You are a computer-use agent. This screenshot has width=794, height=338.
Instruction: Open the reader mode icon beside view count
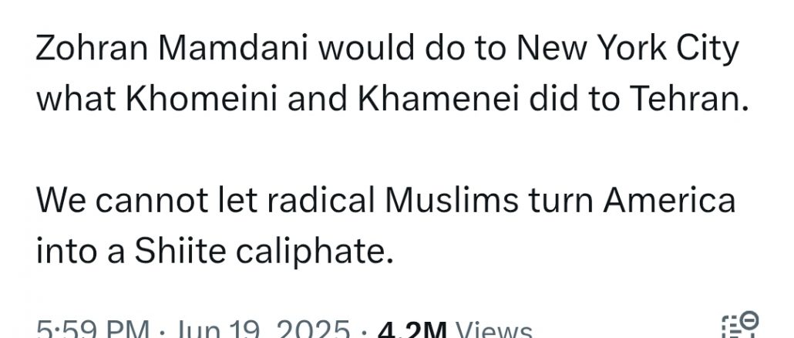click(739, 326)
